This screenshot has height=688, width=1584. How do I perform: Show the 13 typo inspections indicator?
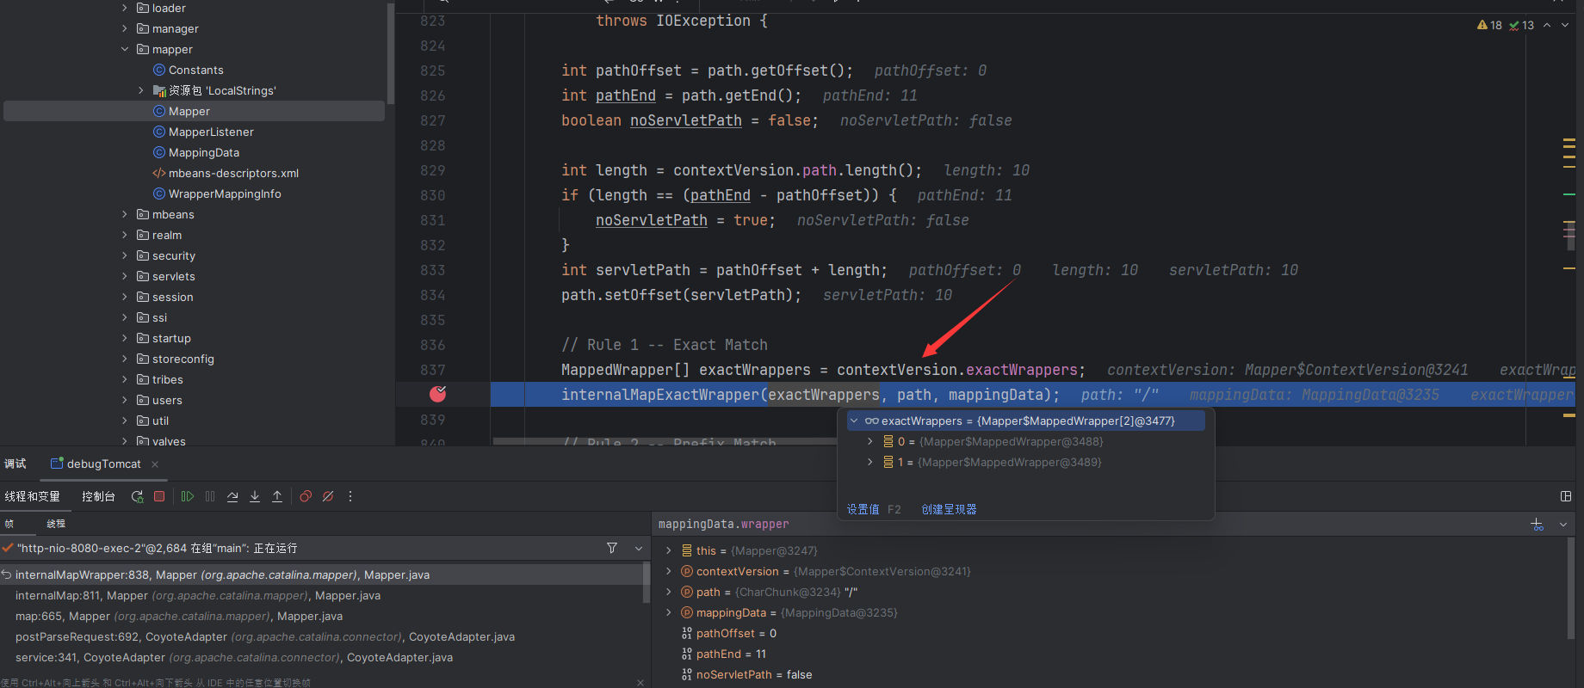point(1522,25)
